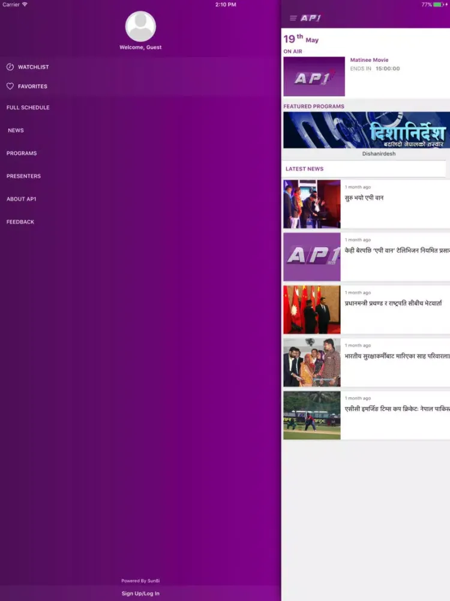450x601 pixels.
Task: Open headline starting 'भारतीय सुरक्षाकर्मीबाट'
Action: point(397,356)
